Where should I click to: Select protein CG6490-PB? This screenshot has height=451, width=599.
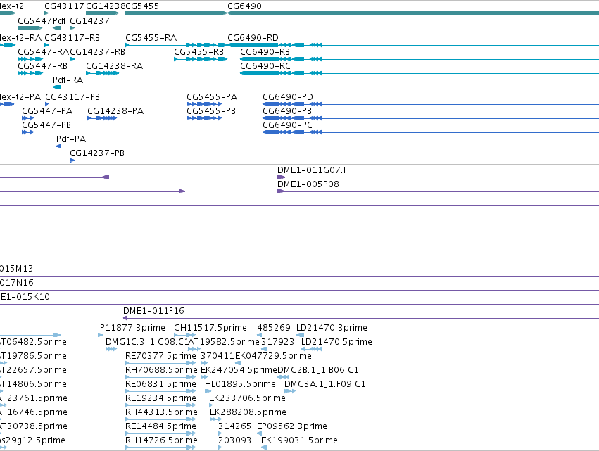[287, 110]
